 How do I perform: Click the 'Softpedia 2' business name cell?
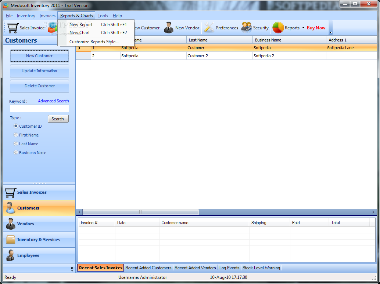(x=289, y=56)
